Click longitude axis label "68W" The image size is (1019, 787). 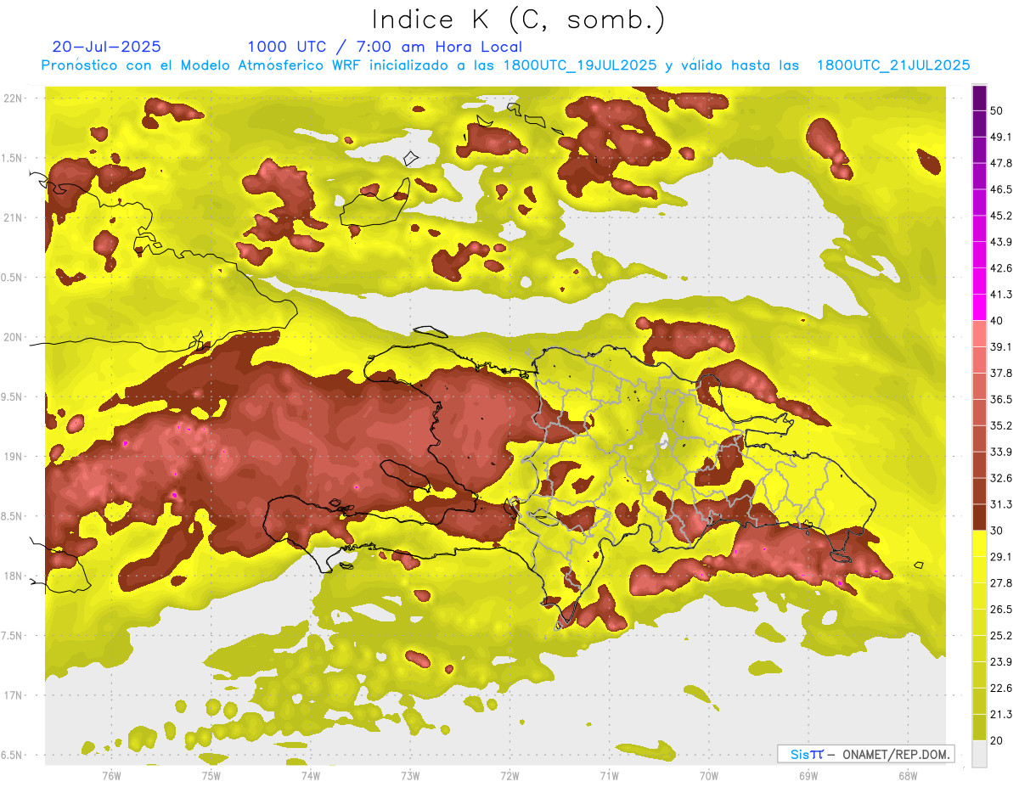click(x=907, y=776)
